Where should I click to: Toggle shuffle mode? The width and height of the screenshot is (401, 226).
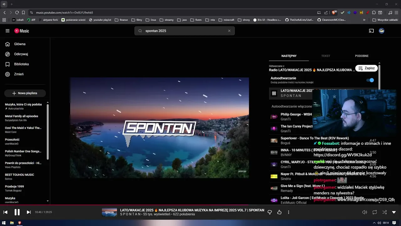click(x=384, y=212)
